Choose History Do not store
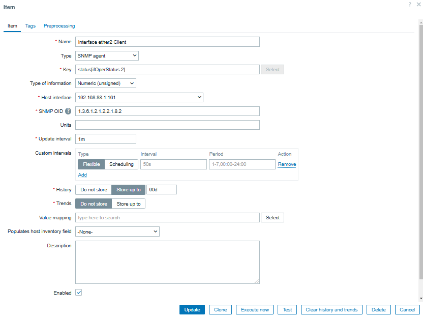This screenshot has width=423, height=318. [x=94, y=189]
